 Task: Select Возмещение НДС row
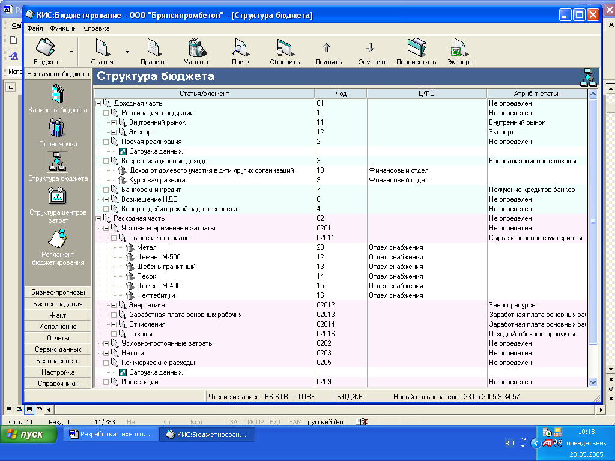click(341, 199)
